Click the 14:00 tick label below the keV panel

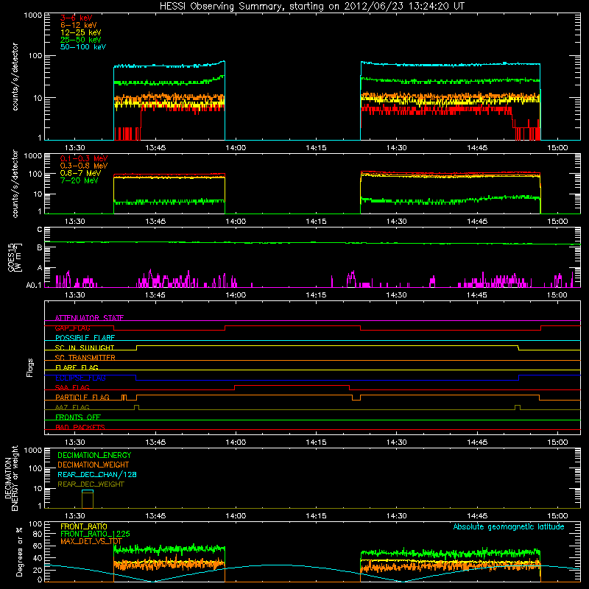236,148
